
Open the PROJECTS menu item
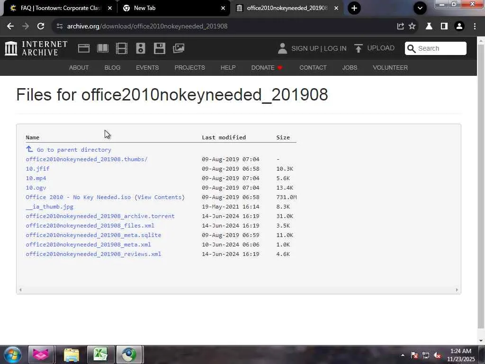click(189, 68)
